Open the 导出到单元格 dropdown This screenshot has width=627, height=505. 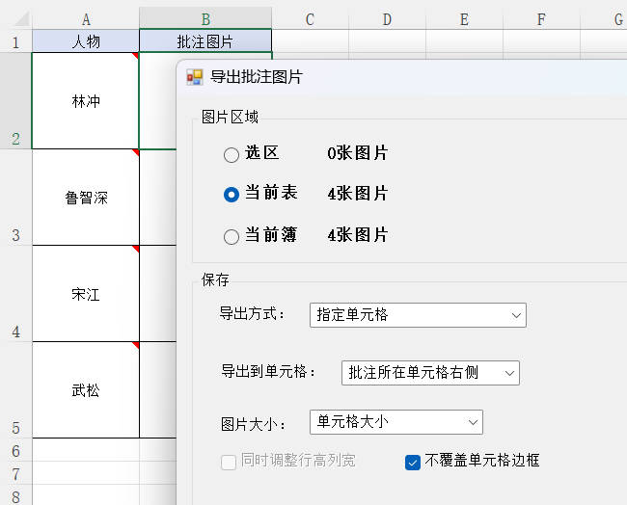click(x=430, y=373)
